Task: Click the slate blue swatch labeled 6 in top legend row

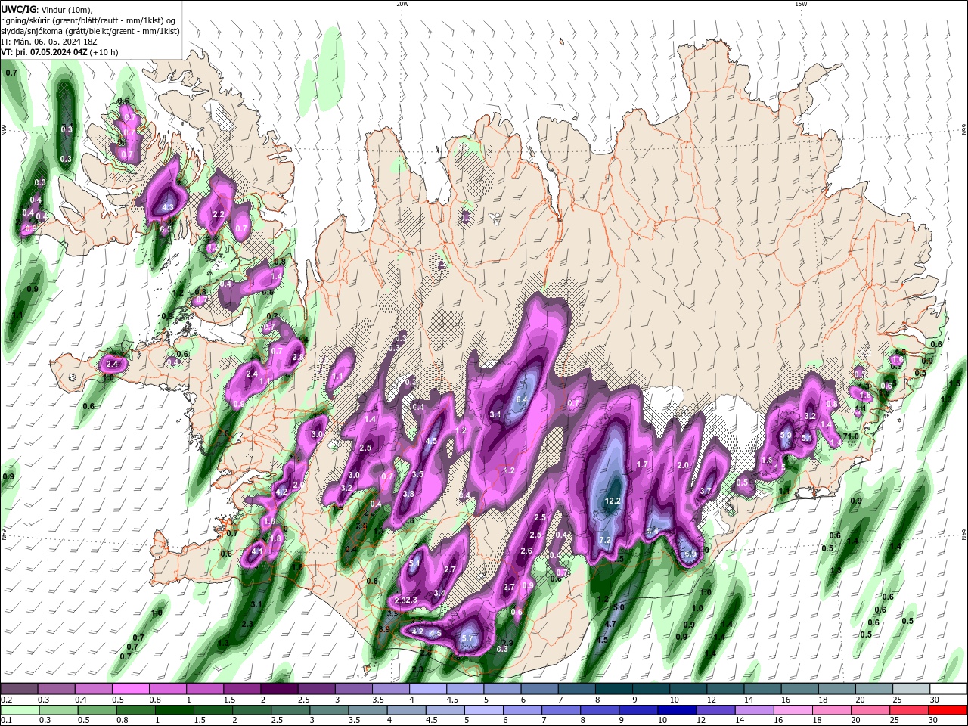Action: coord(539,689)
